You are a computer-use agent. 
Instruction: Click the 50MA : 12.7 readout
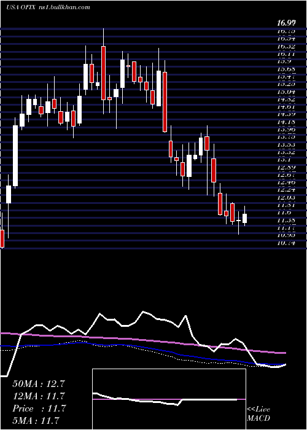point(39,384)
